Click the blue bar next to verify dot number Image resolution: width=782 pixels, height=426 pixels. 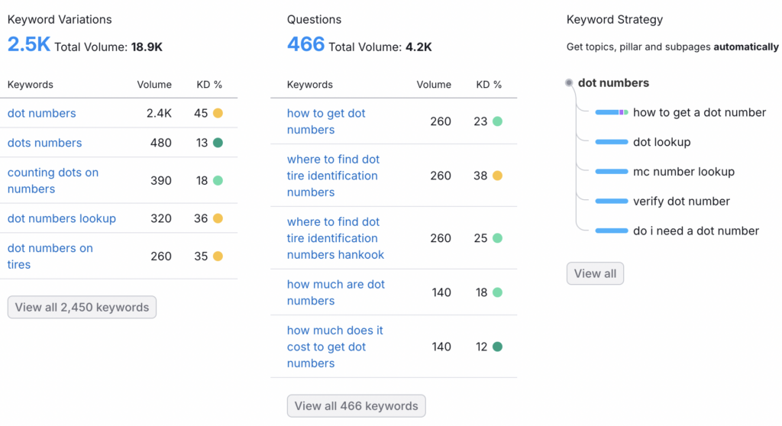[x=612, y=202]
